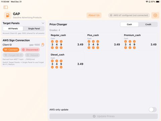The height and width of the screenshot is (121, 161).
Task: Increase Premium_cash first digit
Action: click(125, 41)
